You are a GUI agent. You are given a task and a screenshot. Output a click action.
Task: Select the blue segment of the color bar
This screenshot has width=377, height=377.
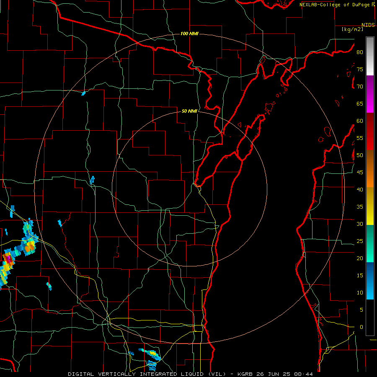point(370,281)
